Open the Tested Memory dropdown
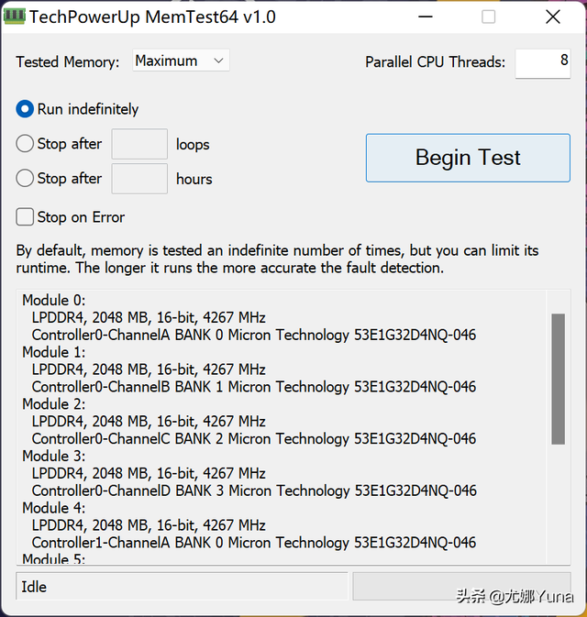The width and height of the screenshot is (587, 617). tap(181, 61)
